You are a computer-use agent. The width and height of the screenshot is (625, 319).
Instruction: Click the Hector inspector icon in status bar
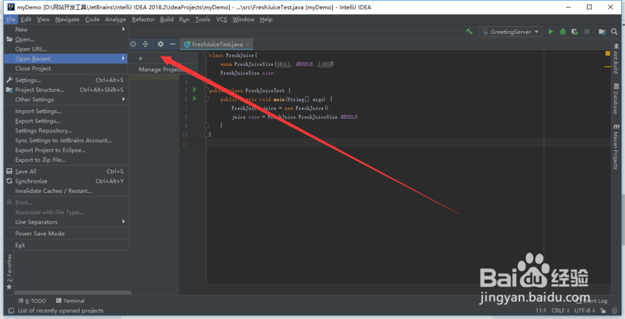pos(614,311)
